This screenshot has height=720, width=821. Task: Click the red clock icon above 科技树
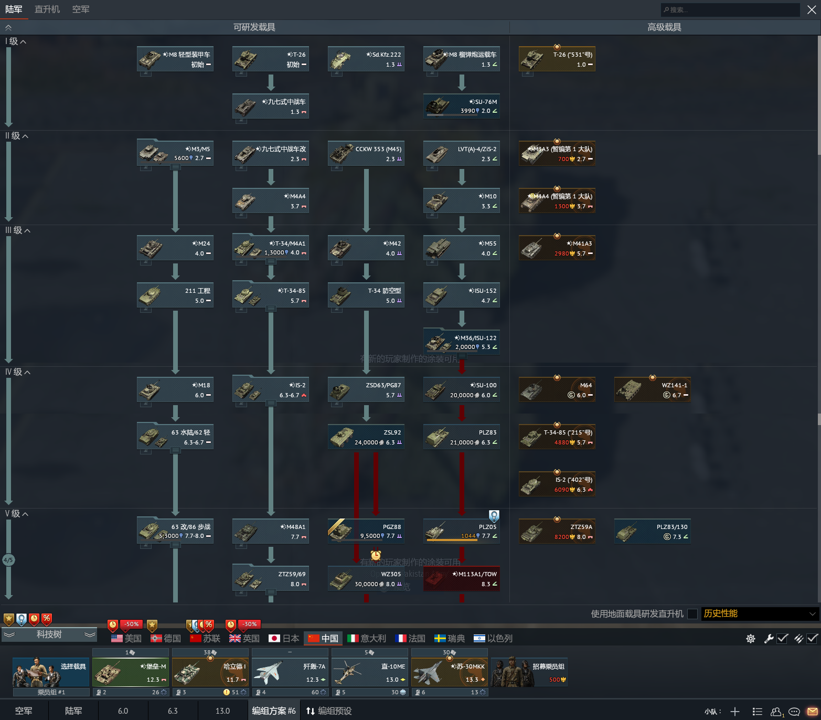pos(34,619)
